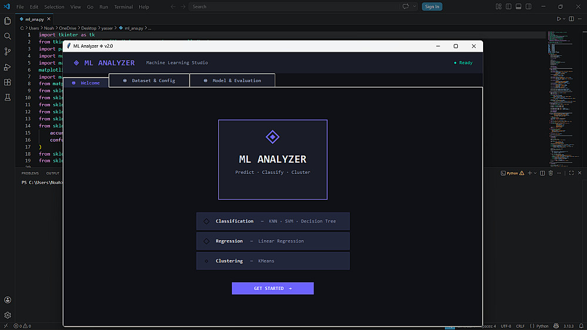Click the VS Code Search command box
The image size is (587, 330).
click(294, 6)
